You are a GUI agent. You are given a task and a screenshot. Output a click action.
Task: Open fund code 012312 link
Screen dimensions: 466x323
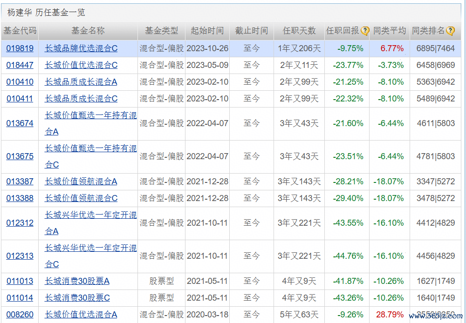(x=20, y=223)
